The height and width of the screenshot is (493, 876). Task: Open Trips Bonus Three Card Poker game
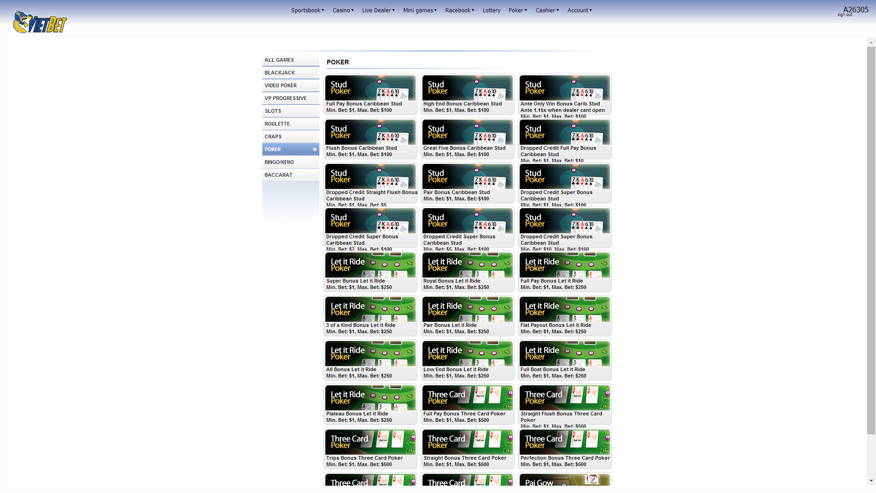(x=370, y=442)
